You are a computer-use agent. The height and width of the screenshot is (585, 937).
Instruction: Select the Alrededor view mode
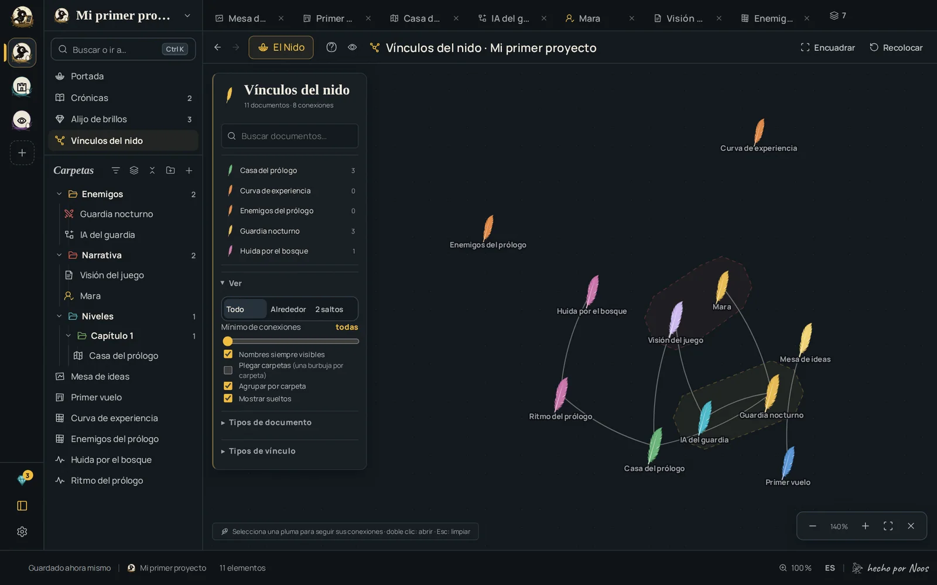pyautogui.click(x=288, y=309)
